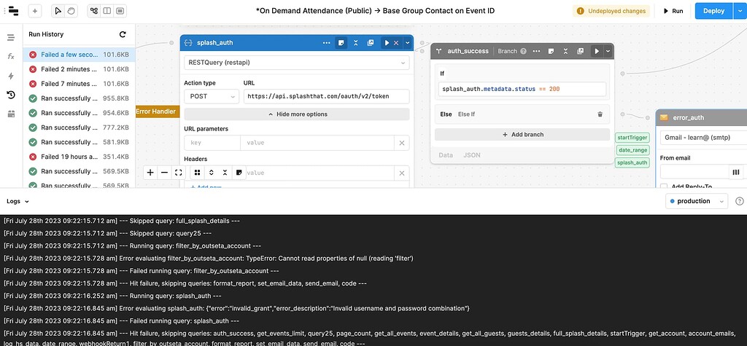This screenshot has height=346, width=747.
Task: Remove the URL parameters row
Action: click(402, 143)
